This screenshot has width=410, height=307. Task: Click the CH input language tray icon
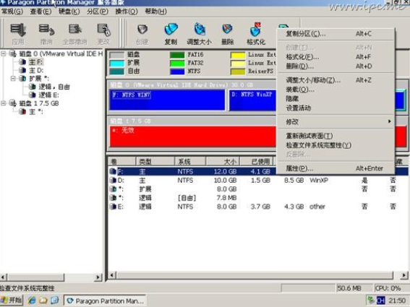pyautogui.click(x=380, y=300)
